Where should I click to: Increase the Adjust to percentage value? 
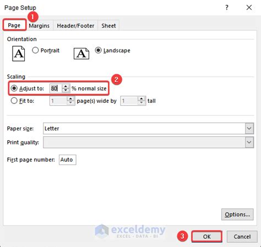pos(66,86)
